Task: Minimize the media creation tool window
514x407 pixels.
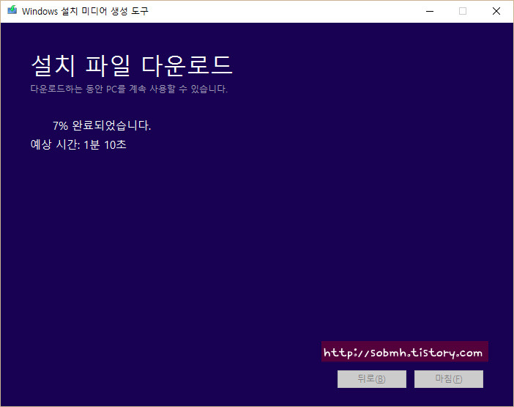Action: tap(430, 11)
